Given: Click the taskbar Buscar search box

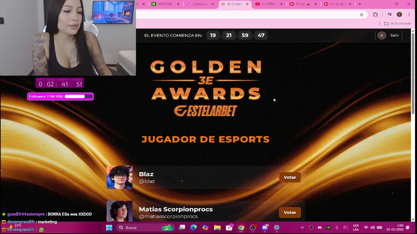Looking at the screenshot, I should click(x=145, y=227).
